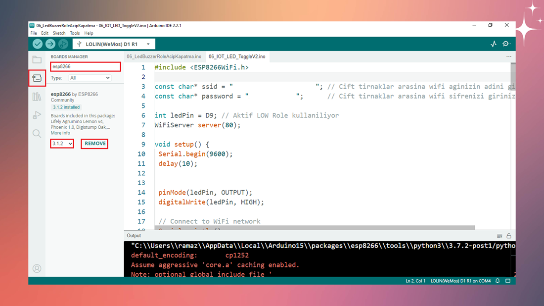544x306 pixels.
Task: Click the editor horizontal scrollbar
Action: (x=315, y=227)
